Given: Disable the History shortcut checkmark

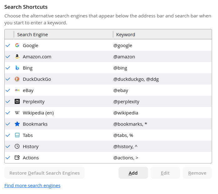Looking at the screenshot, I should [8, 147].
